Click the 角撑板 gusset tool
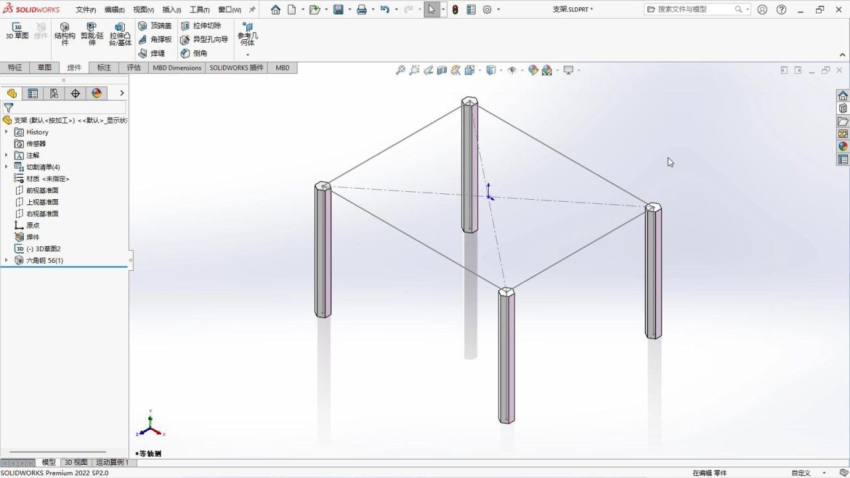 click(x=158, y=39)
